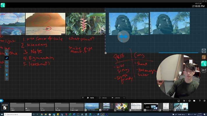Click the back arrow button on right sidebar

click(x=204, y=70)
